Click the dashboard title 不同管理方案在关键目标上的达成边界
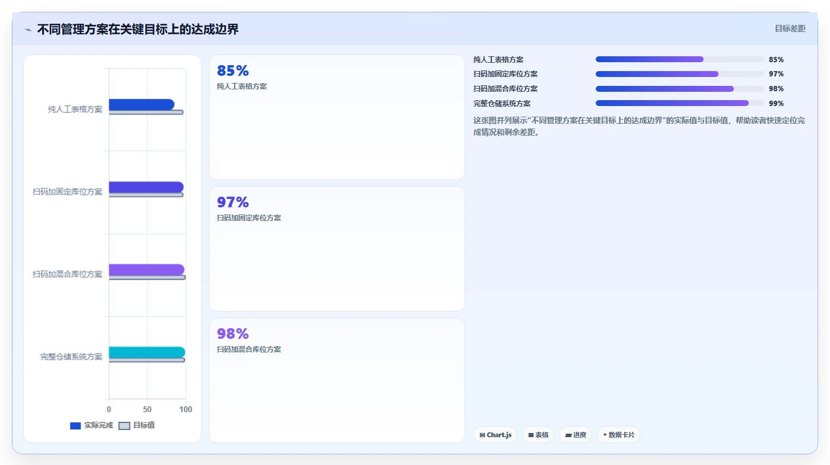Screen dimensions: 830x465 [x=138, y=29]
